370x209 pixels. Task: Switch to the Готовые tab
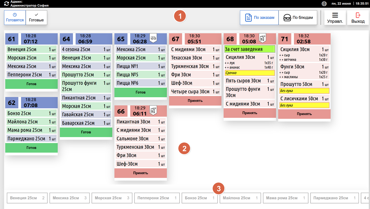[36, 18]
